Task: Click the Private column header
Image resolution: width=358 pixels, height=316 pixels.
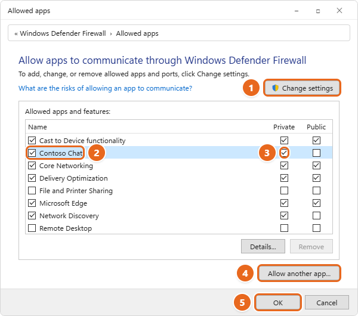Action: coord(284,127)
